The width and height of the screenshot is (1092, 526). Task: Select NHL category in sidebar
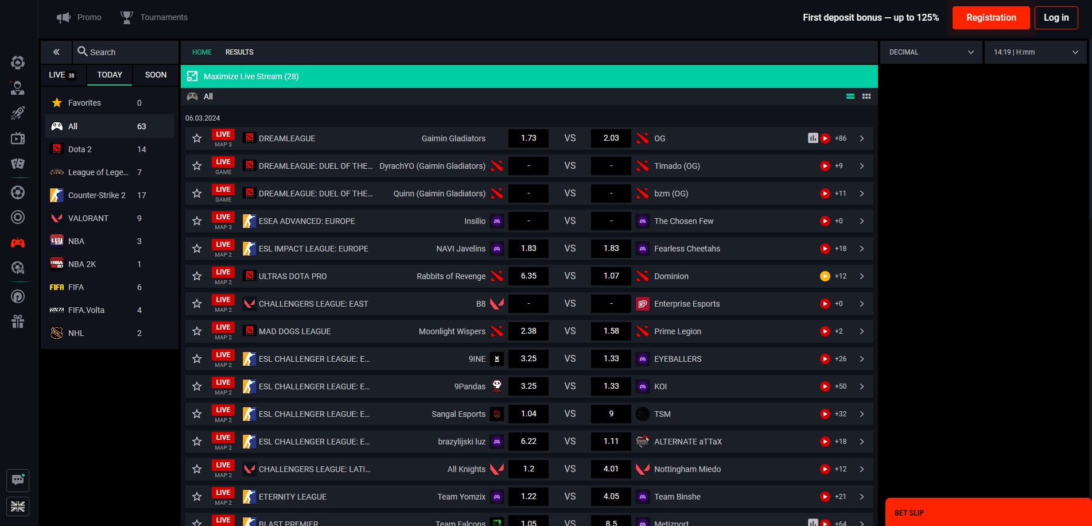[x=109, y=333]
